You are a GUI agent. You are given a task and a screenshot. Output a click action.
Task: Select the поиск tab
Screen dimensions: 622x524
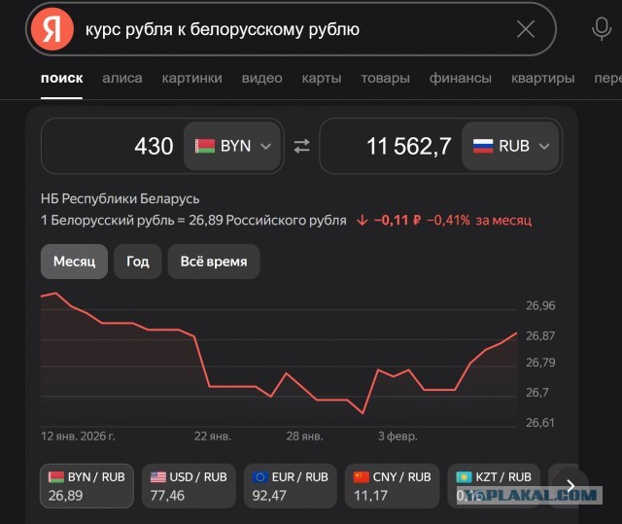[62, 78]
